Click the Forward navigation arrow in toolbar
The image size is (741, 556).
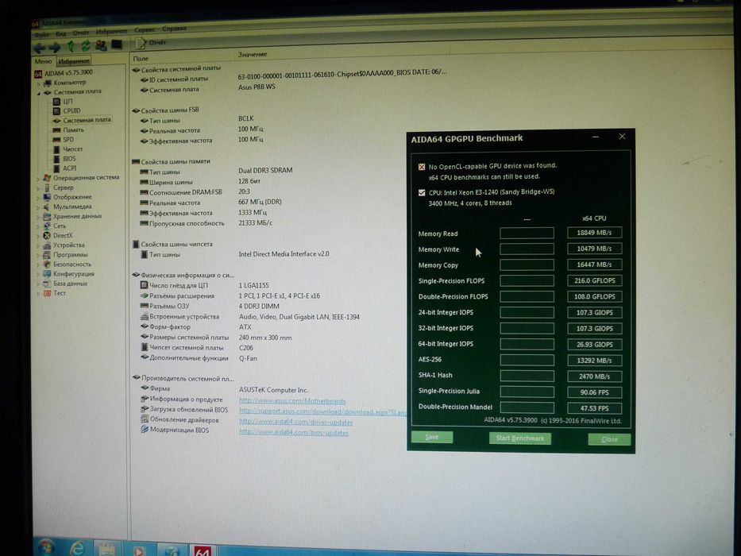[x=56, y=47]
